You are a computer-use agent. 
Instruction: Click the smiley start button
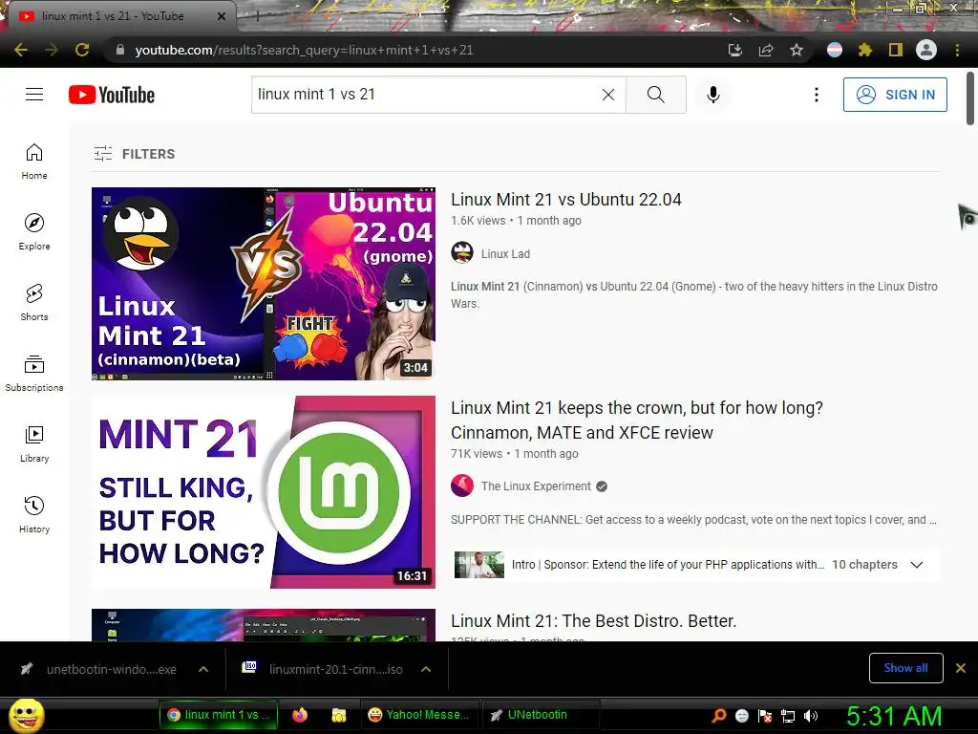[26, 716]
